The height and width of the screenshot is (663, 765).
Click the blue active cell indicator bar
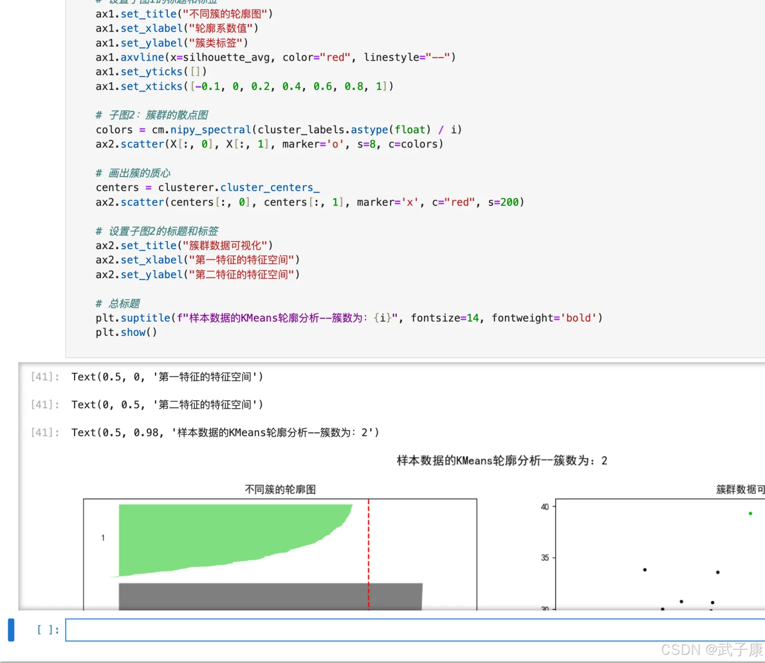[x=11, y=630]
